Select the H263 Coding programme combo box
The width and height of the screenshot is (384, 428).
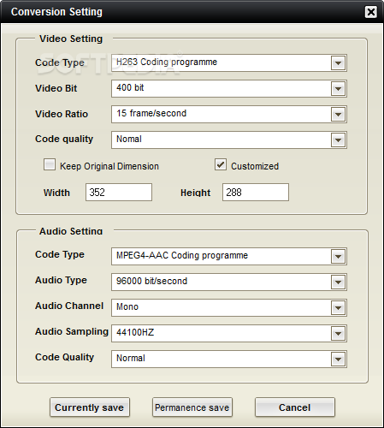coord(229,63)
